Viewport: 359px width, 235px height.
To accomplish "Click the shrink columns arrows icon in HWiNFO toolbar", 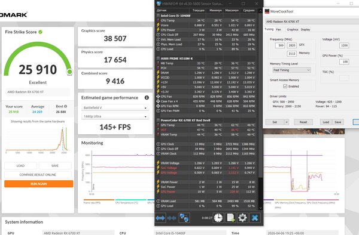I will pos(172,218).
